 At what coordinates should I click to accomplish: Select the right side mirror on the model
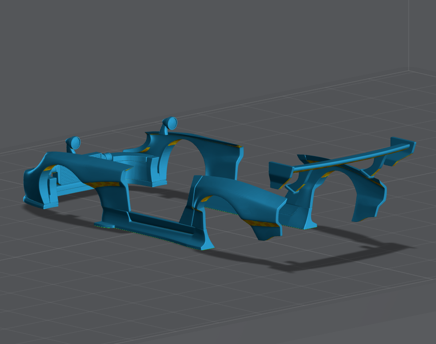click(x=170, y=123)
